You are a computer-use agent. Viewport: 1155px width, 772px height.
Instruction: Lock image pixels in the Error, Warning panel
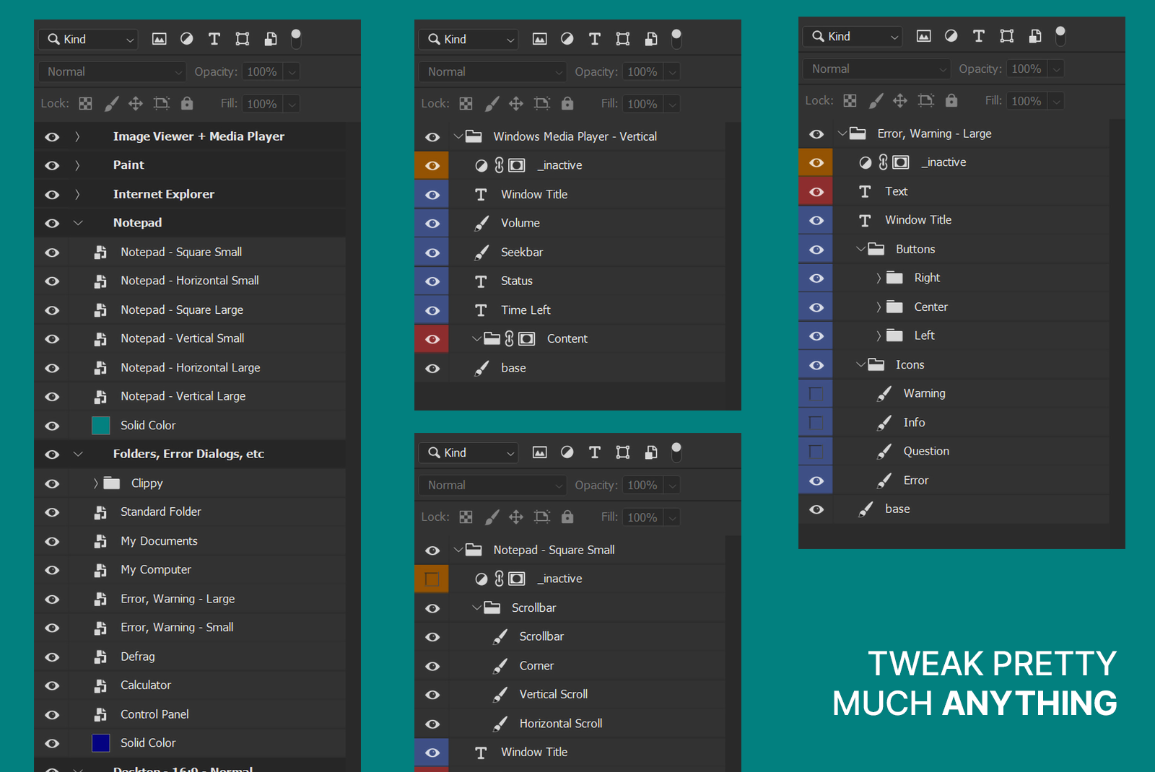[876, 100]
